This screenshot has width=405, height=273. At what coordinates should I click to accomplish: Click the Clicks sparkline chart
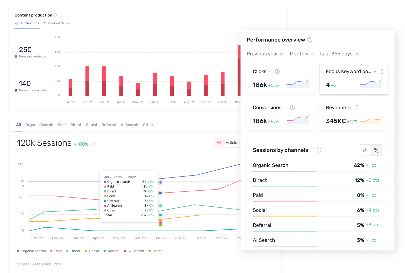[298, 83]
